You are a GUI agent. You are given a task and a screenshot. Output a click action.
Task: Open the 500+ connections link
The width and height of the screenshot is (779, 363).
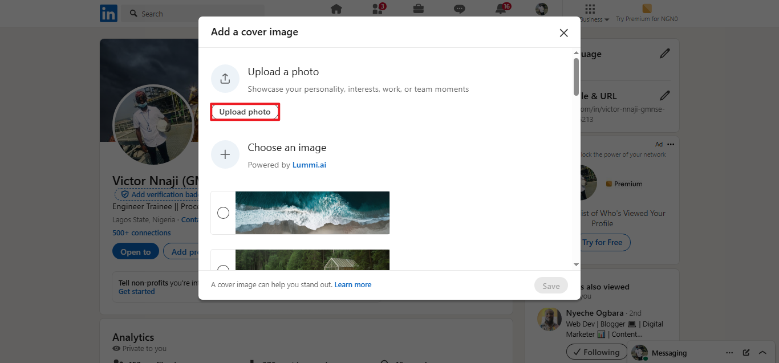click(x=141, y=233)
